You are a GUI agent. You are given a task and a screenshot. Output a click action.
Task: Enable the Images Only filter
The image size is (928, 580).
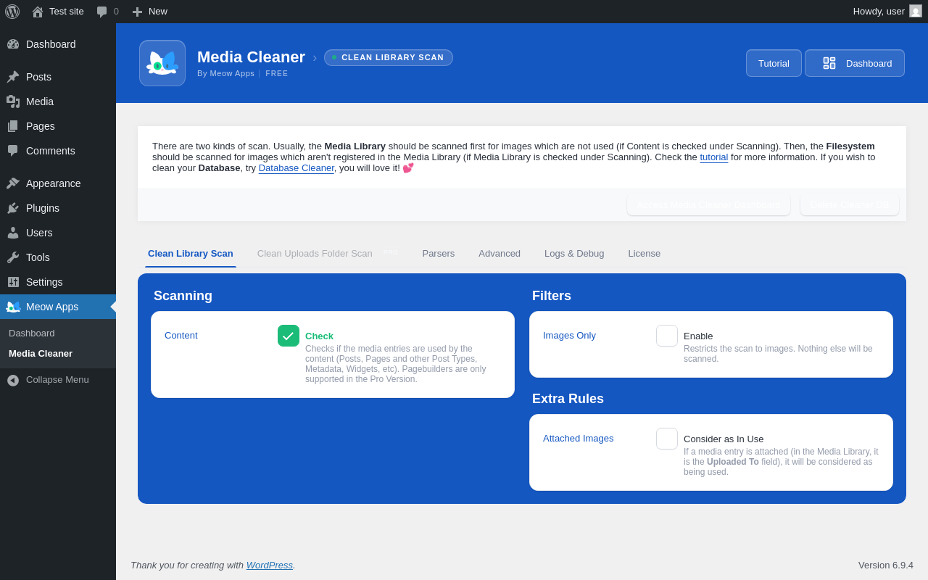tap(667, 336)
